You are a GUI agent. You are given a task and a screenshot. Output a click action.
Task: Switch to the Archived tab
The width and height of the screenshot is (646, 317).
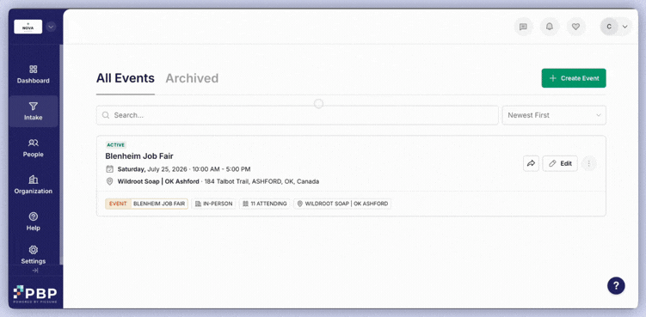pos(192,78)
